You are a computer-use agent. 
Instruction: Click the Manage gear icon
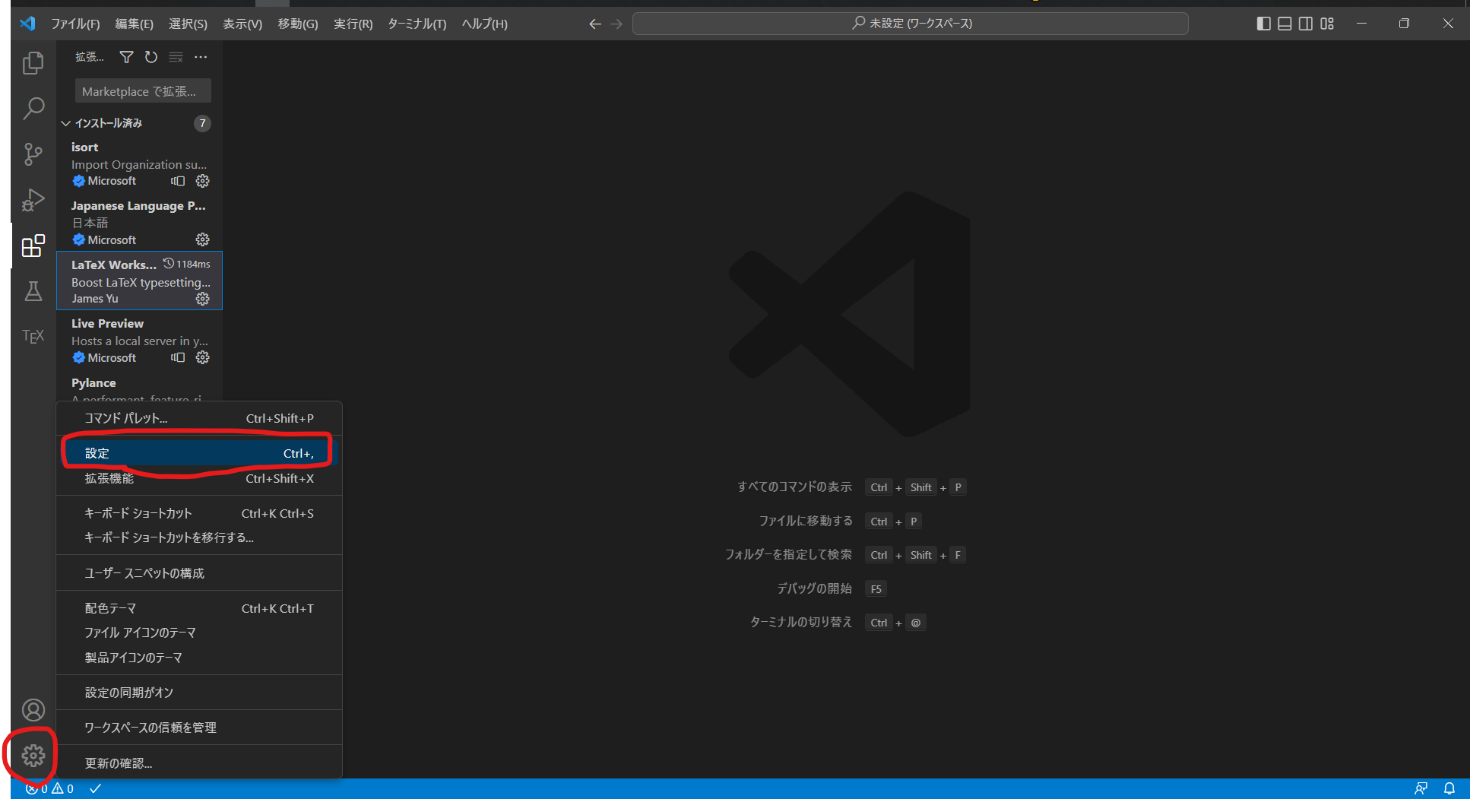click(33, 756)
